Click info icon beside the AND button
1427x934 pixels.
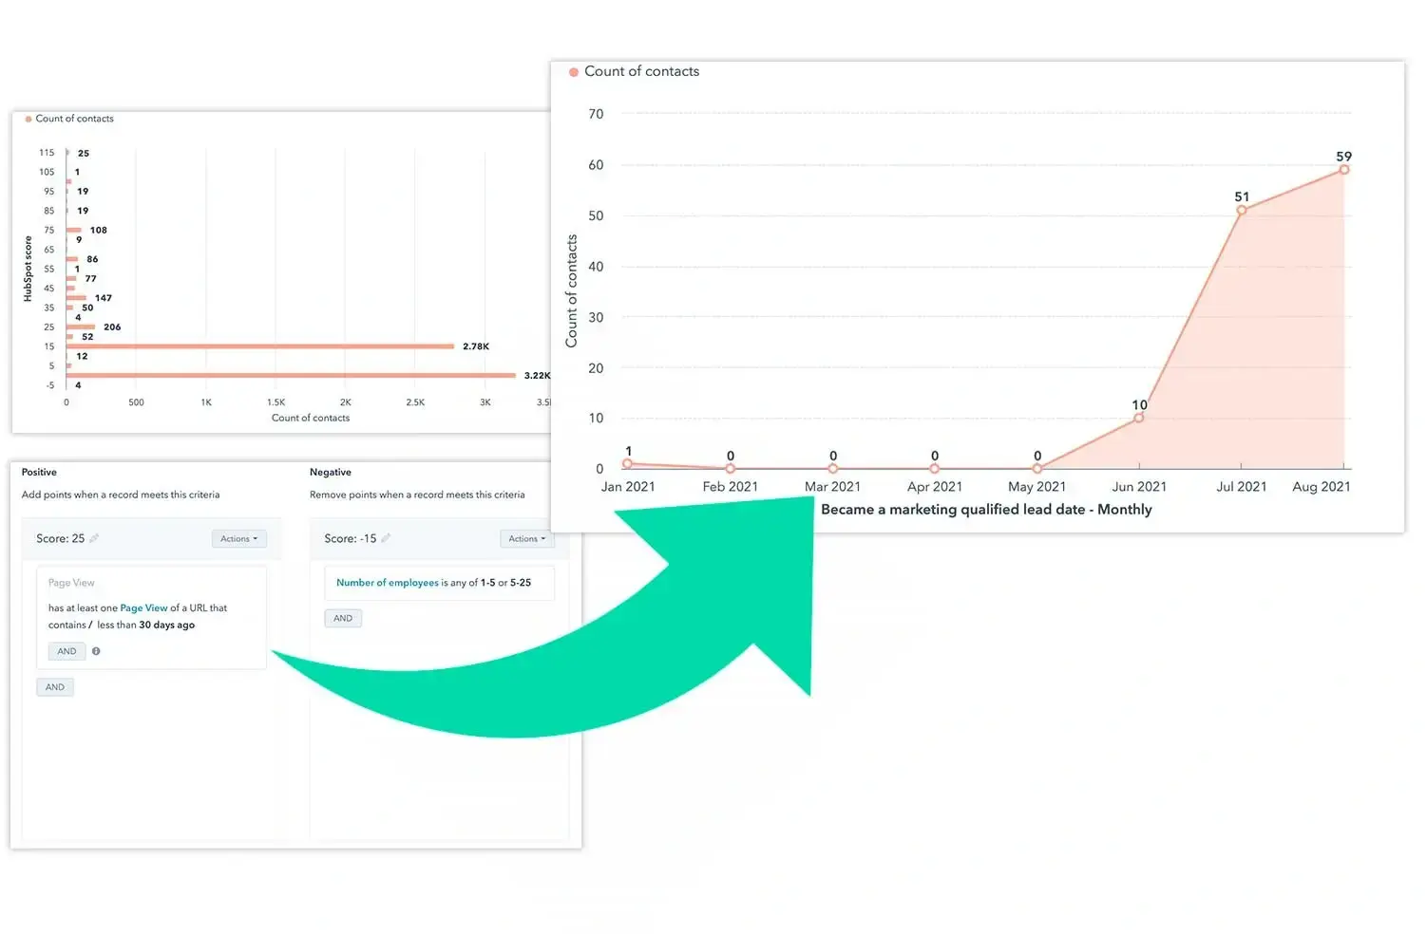[x=96, y=651]
